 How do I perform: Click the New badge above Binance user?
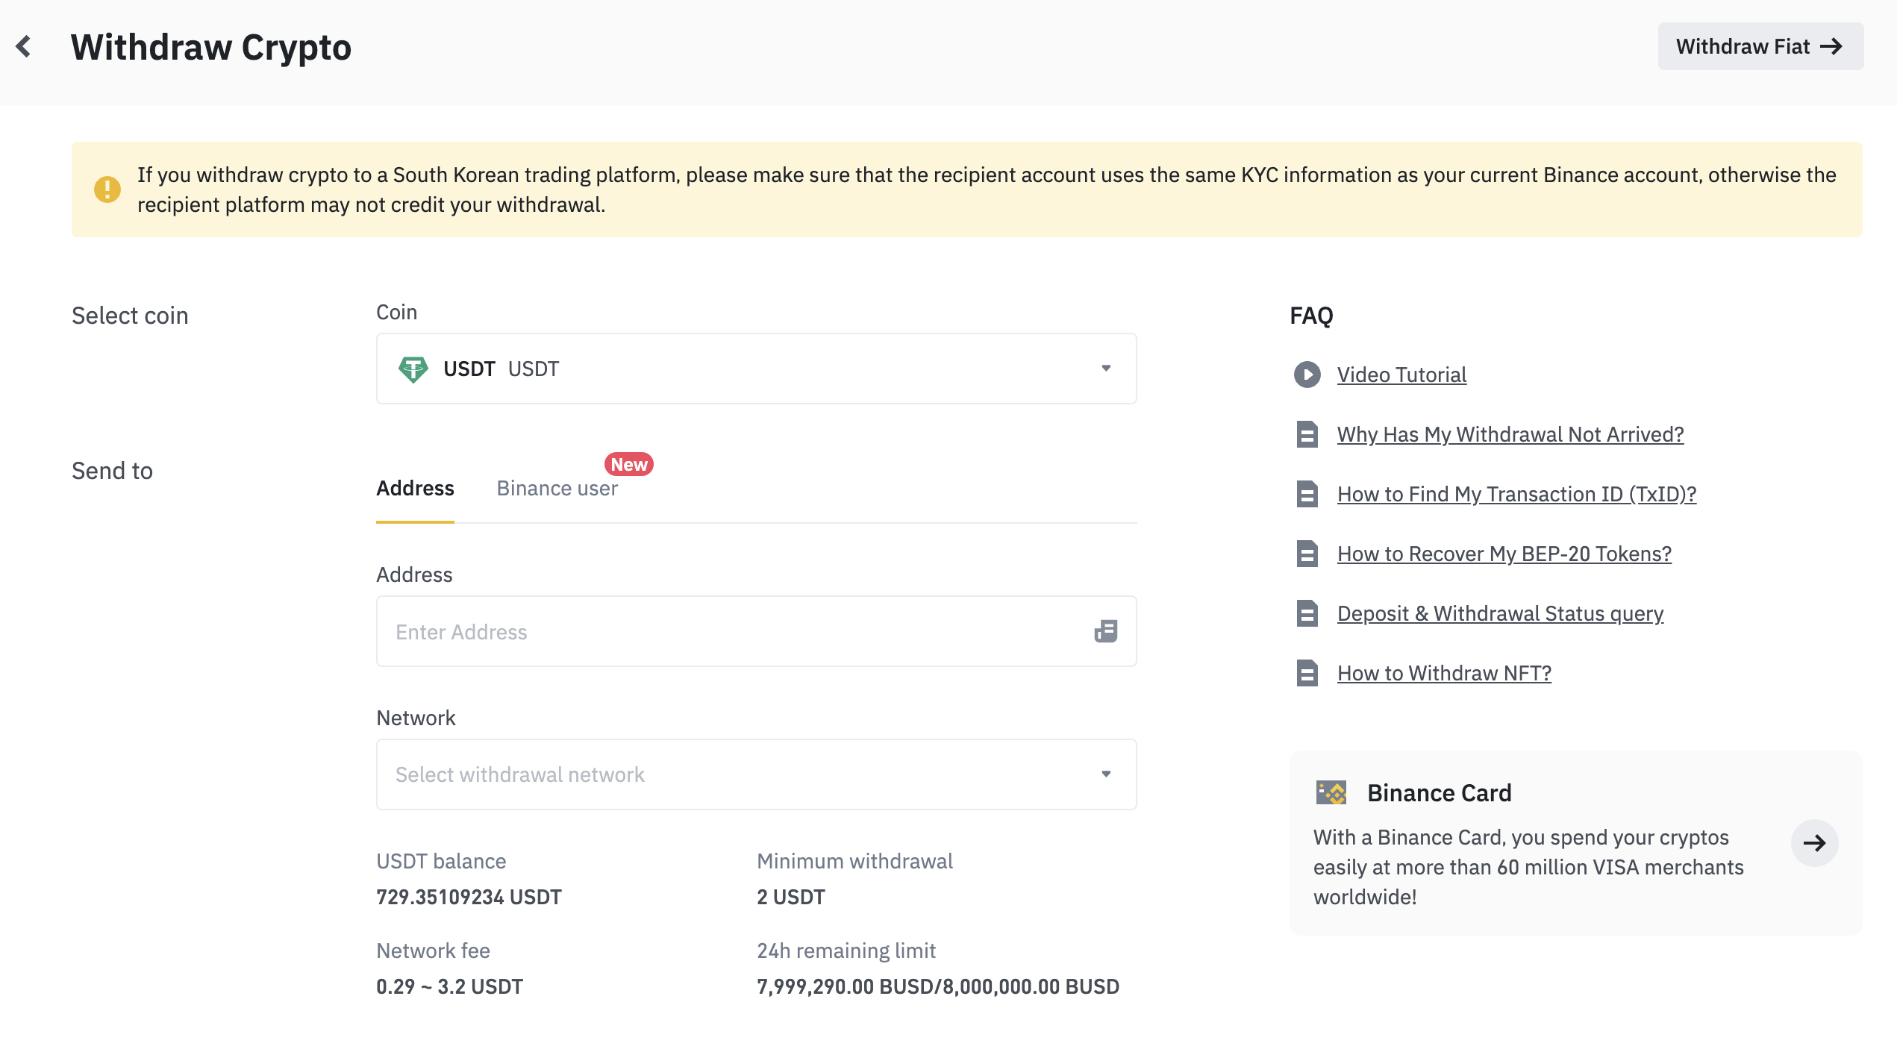pyautogui.click(x=628, y=464)
